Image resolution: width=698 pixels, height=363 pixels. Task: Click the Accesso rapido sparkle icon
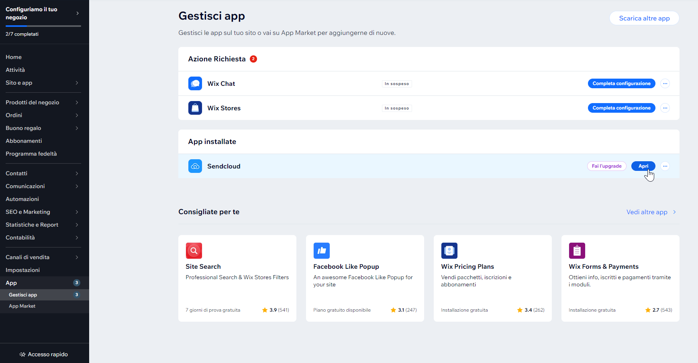pos(22,355)
